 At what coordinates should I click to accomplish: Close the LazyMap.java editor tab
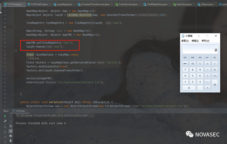(x=74, y=4)
